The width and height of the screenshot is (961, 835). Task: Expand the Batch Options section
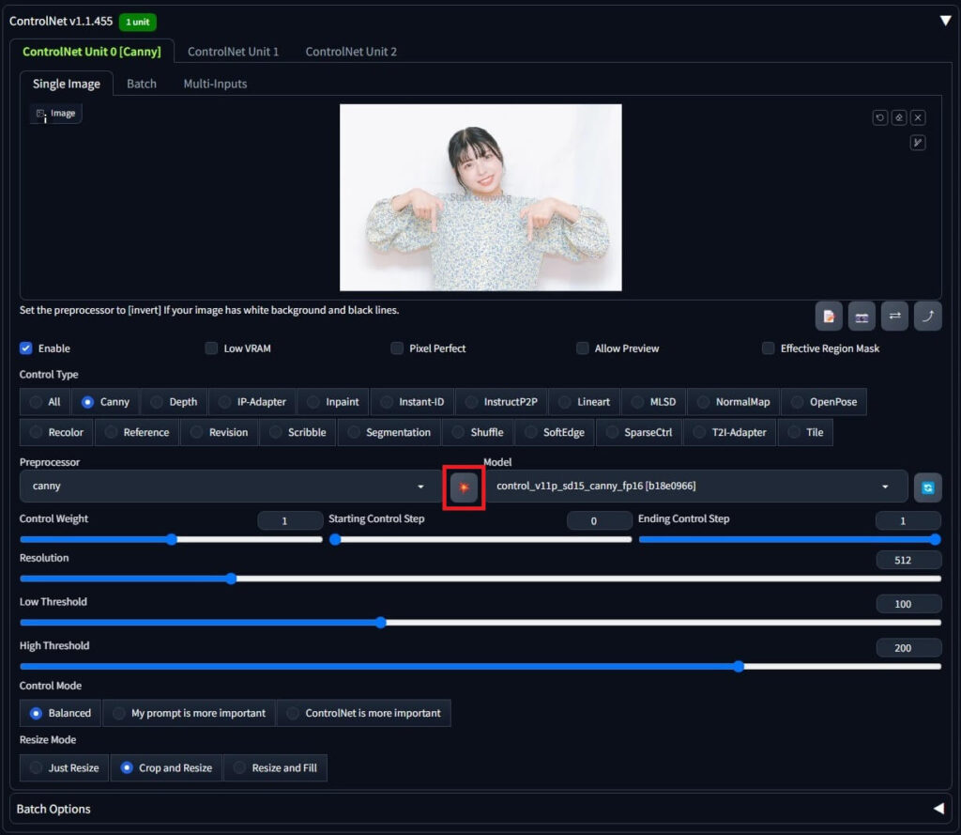[938, 809]
